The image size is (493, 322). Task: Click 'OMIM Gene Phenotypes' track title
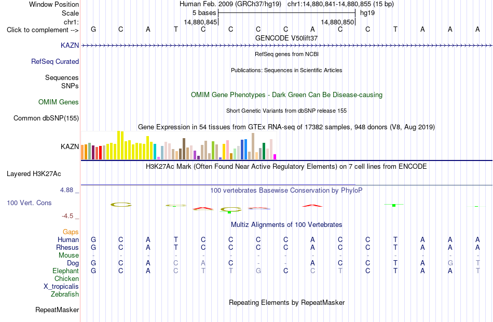tap(286, 95)
